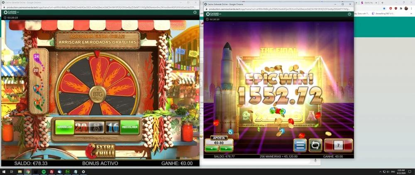Click the clock icon in right casino window header

(x=349, y=14)
